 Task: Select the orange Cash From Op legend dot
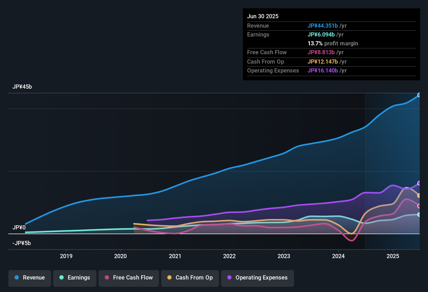(169, 278)
